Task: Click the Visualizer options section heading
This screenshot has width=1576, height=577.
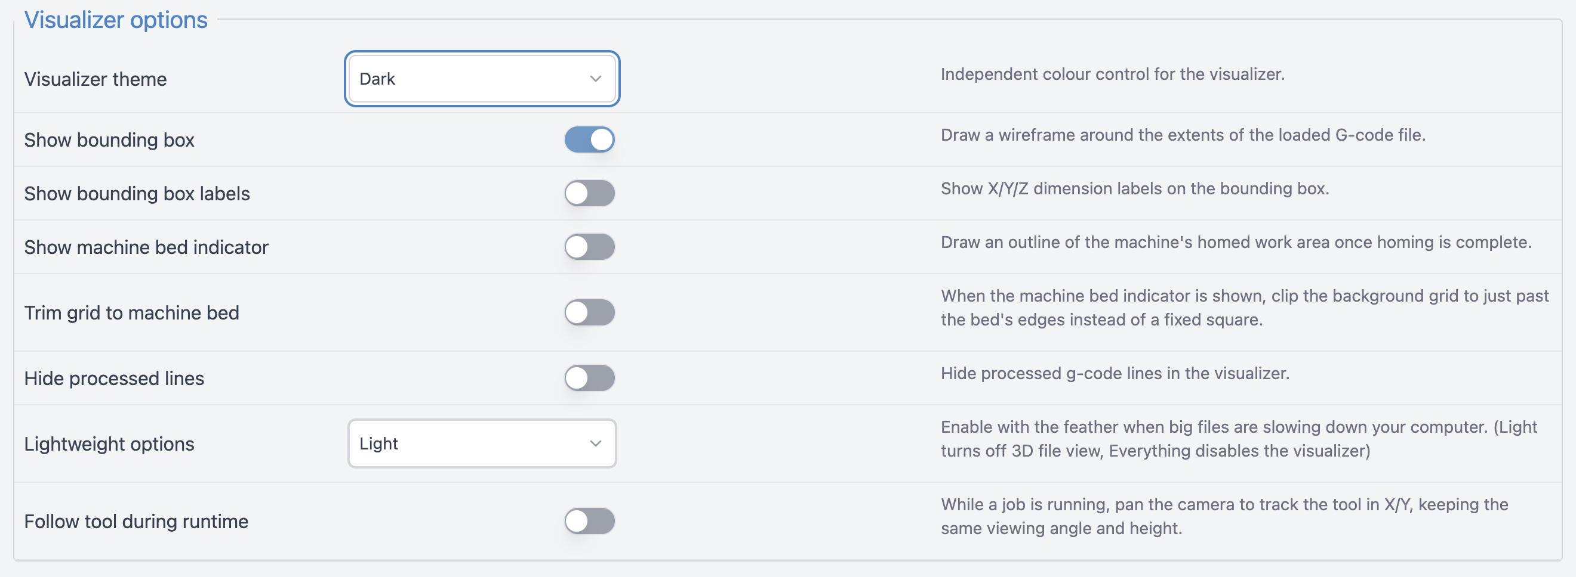Action: click(116, 20)
